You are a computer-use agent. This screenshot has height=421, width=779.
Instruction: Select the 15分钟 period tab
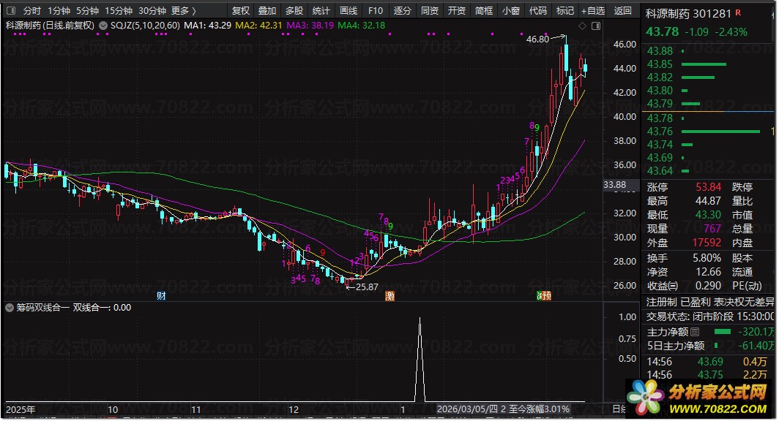(119, 10)
